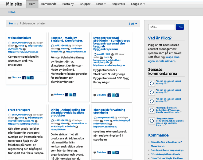This screenshot has height=160, width=203.
Task: Expand the Sort dropdown
Action: pyautogui.click(x=133, y=24)
